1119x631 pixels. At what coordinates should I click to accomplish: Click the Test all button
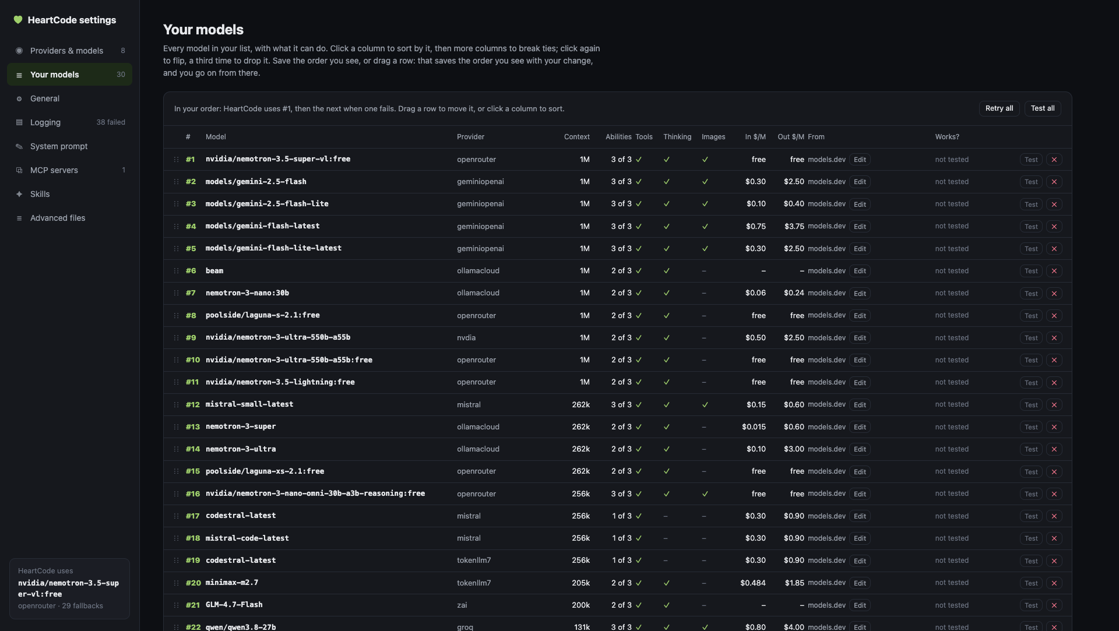coord(1042,108)
